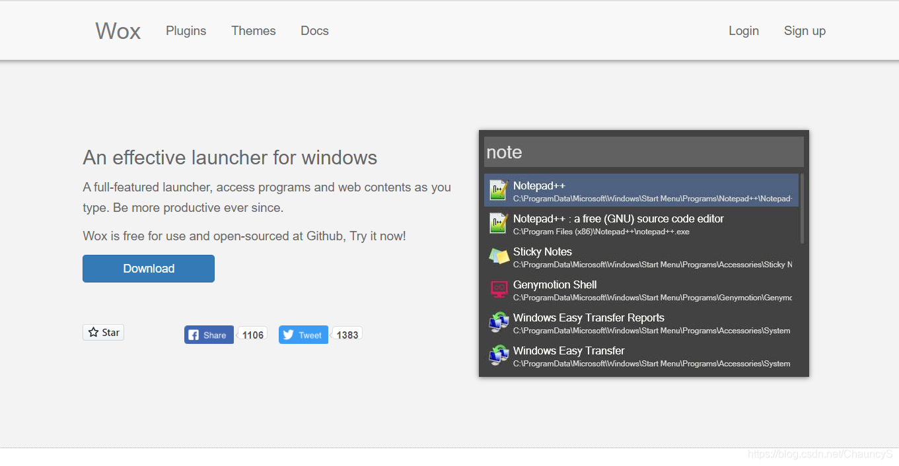Click the Notepad++ icon in highlighted result
Image resolution: width=899 pixels, height=466 pixels.
click(x=499, y=190)
